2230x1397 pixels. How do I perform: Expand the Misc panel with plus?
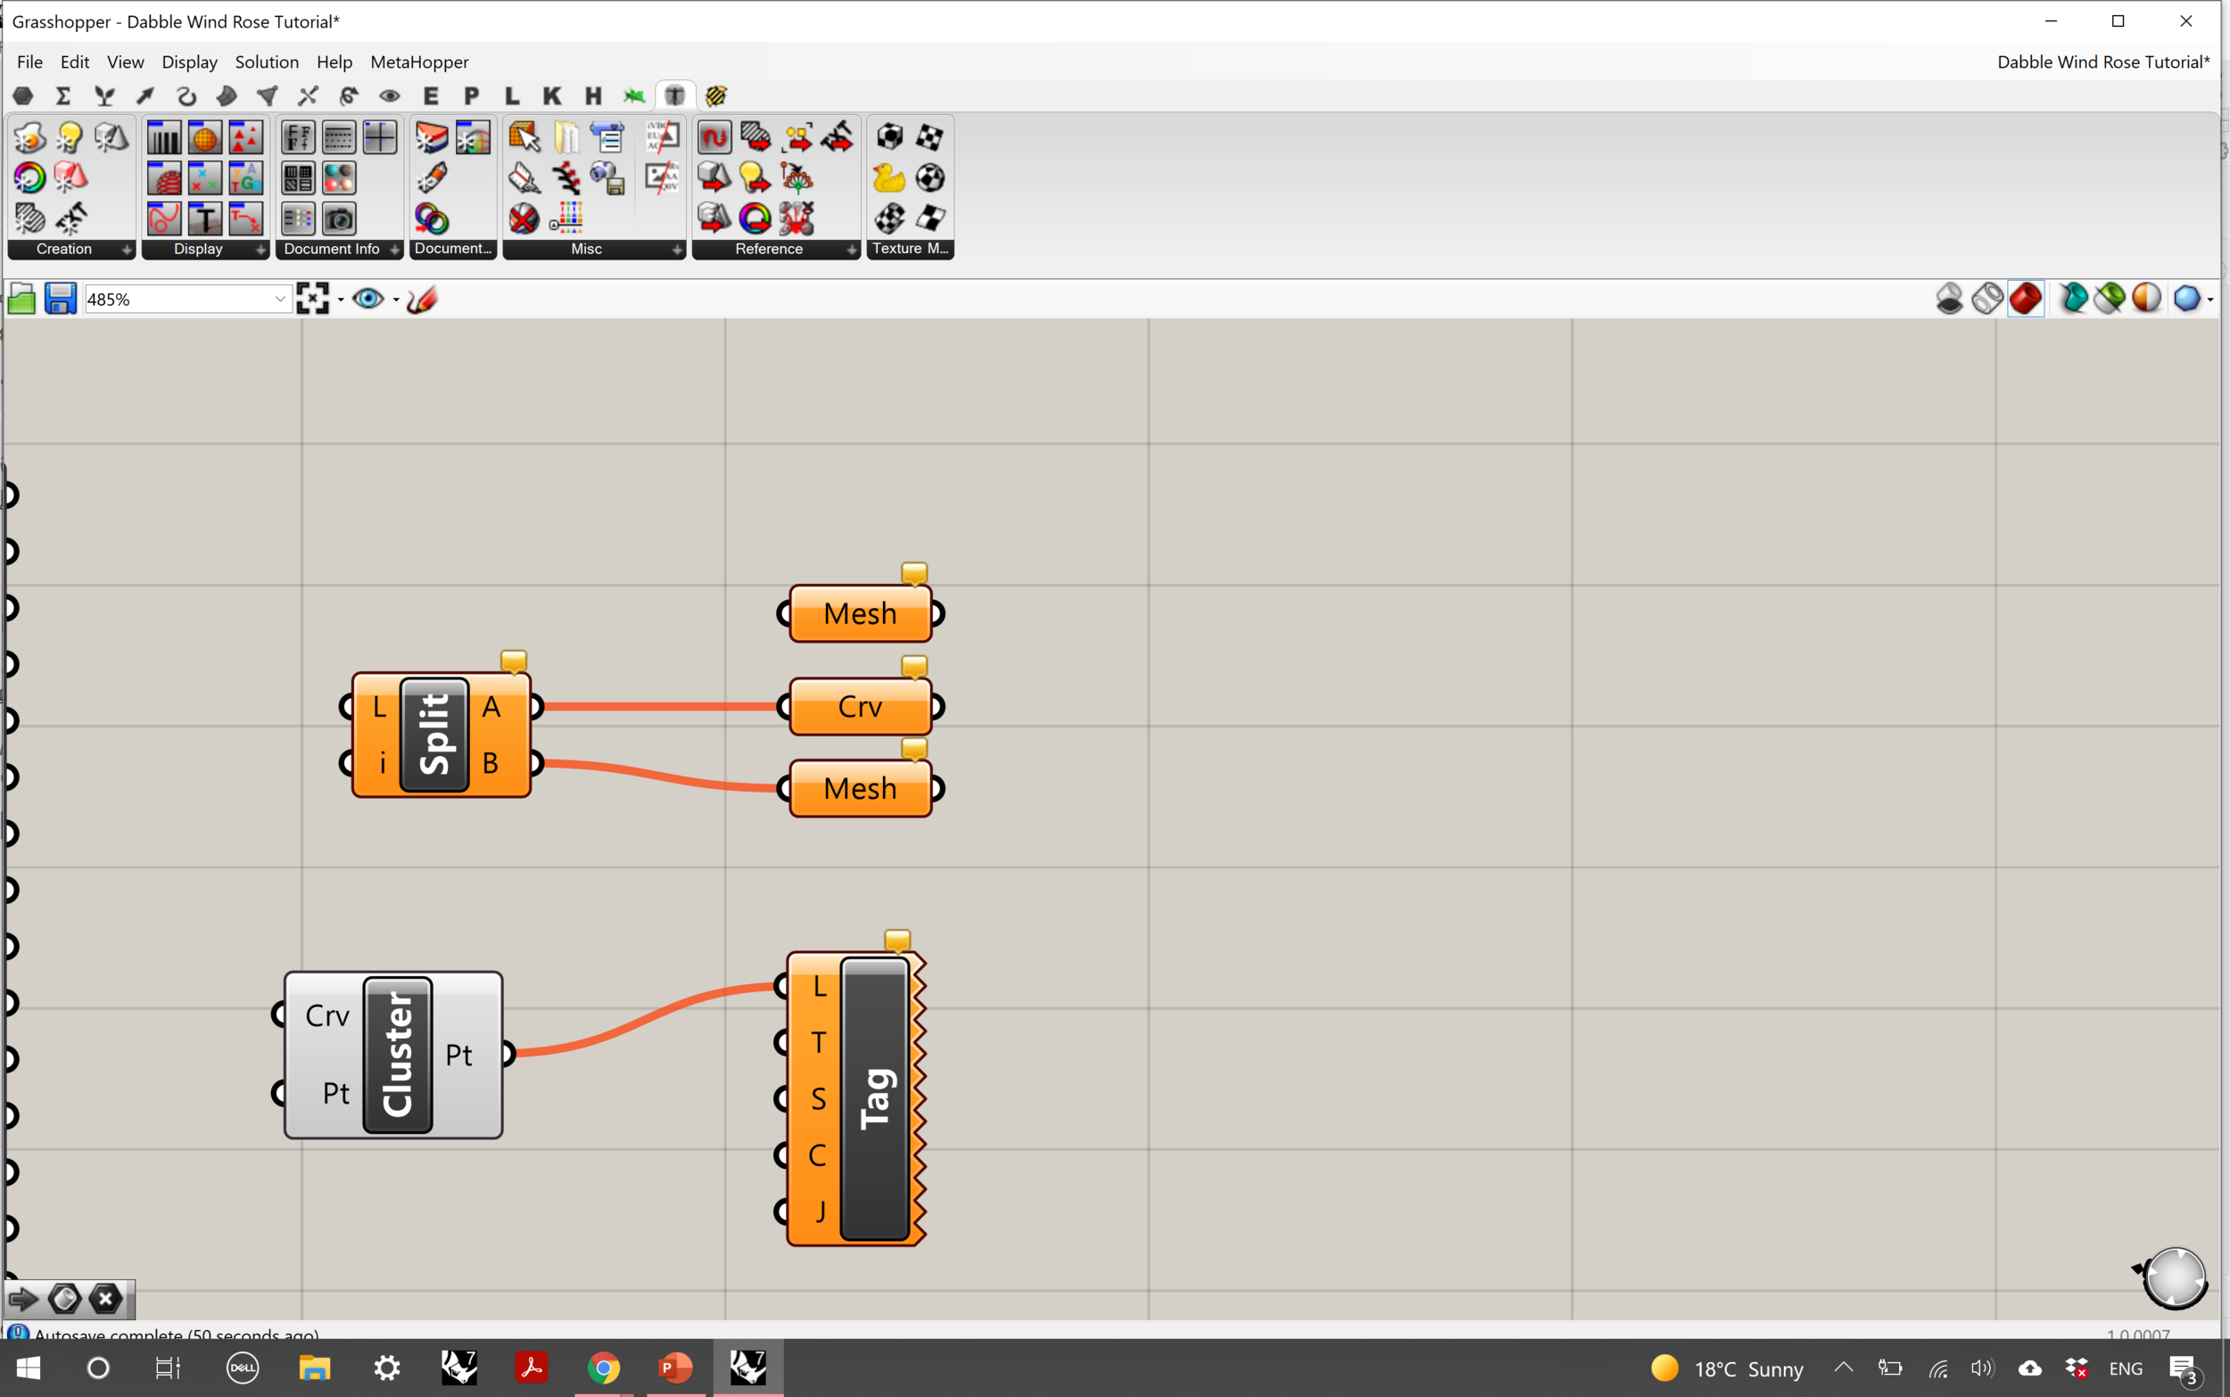tap(676, 250)
